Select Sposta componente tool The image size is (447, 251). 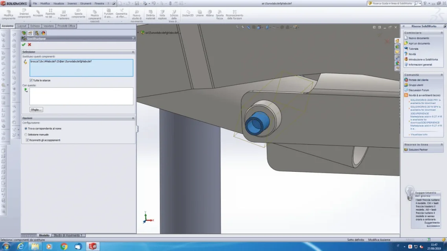point(78,14)
